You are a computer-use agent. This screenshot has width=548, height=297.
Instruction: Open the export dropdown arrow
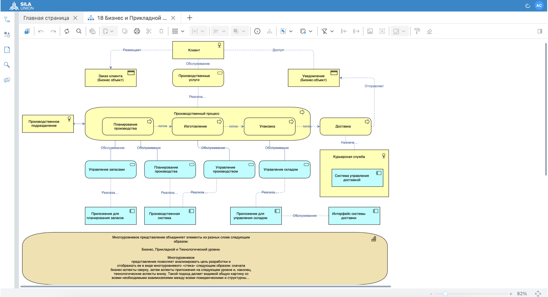(x=311, y=31)
